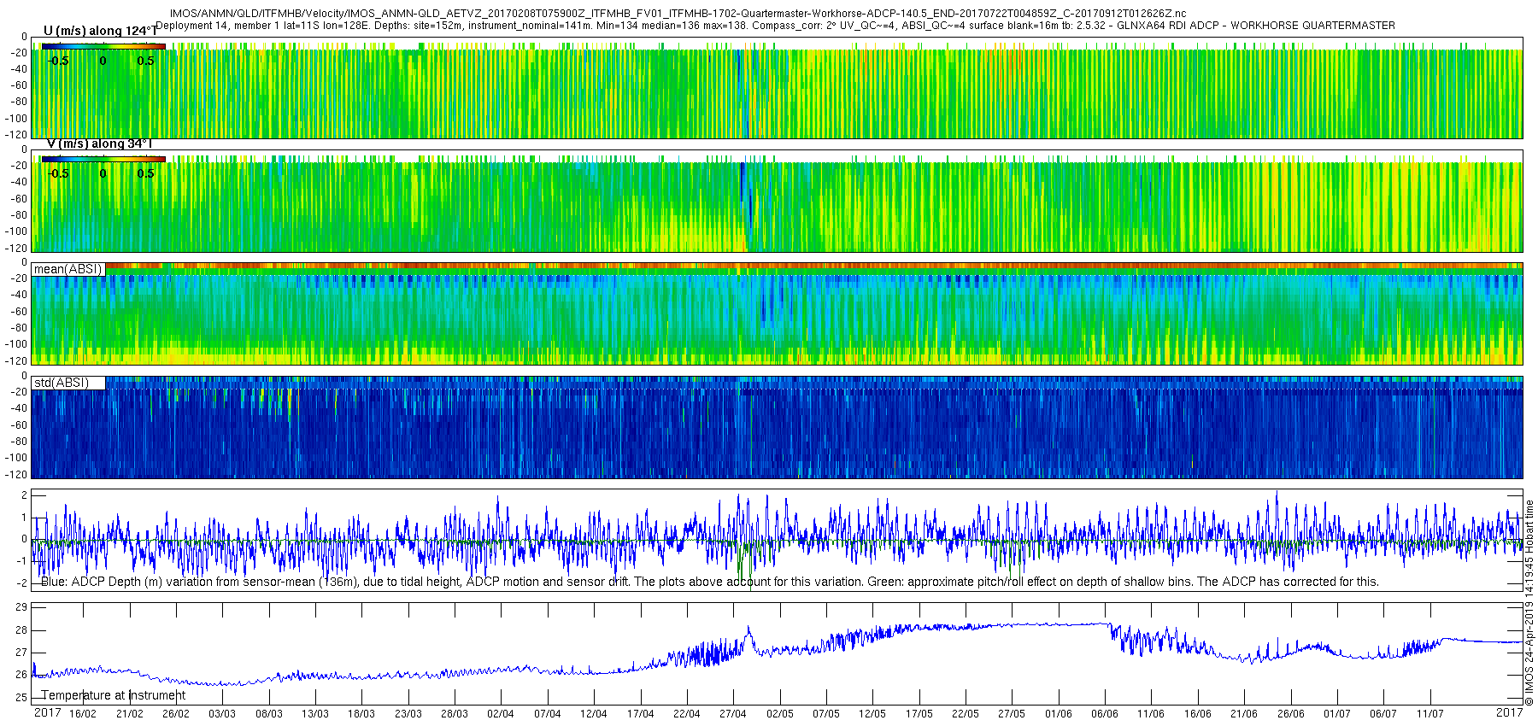This screenshot has height=726, width=1538.
Task: Click the '-2' tick of depth variation plot
Action: [x=22, y=583]
